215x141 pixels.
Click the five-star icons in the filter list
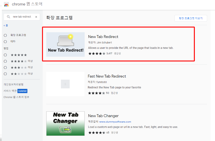click(x=19, y=55)
